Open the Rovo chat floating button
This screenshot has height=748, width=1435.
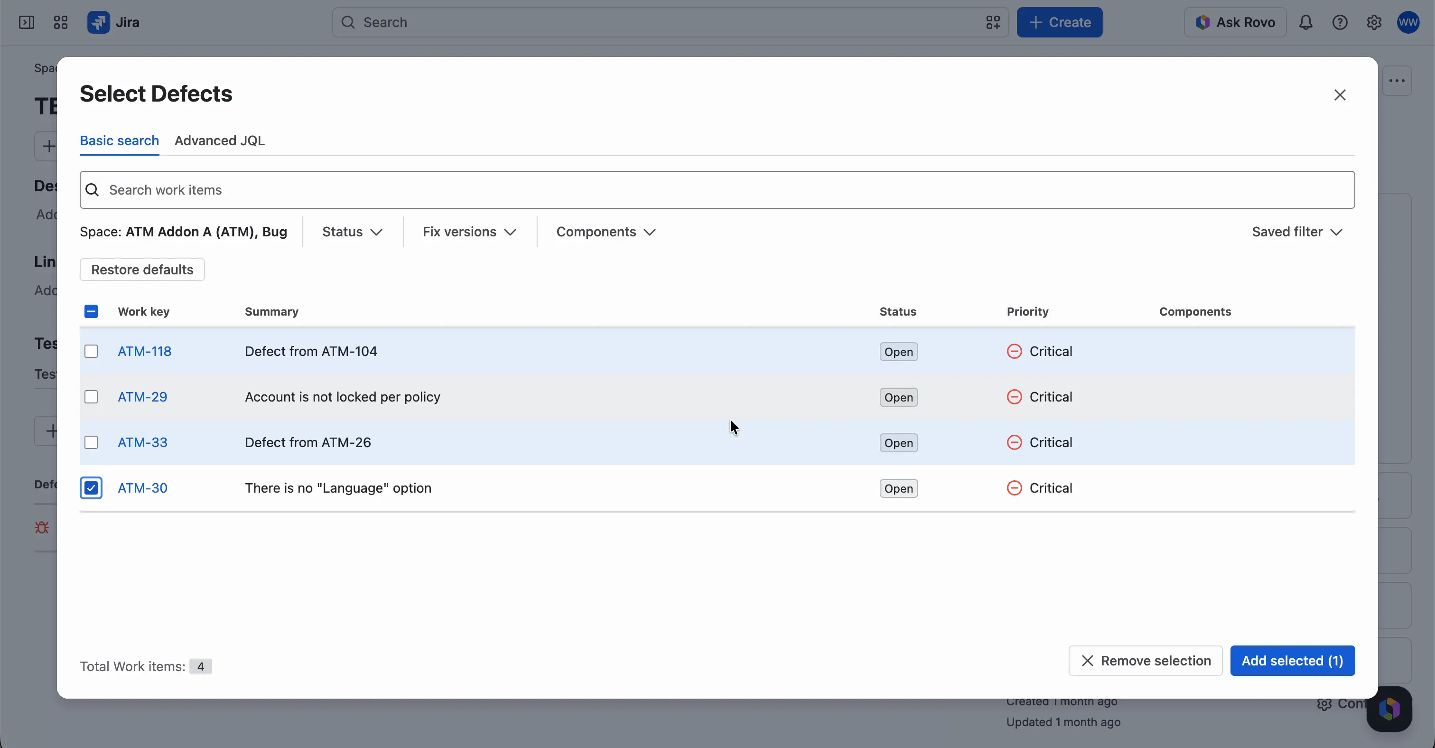[1389, 709]
